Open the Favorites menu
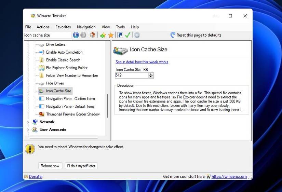Viewport: 282px width, 192px height. pyautogui.click(x=63, y=27)
